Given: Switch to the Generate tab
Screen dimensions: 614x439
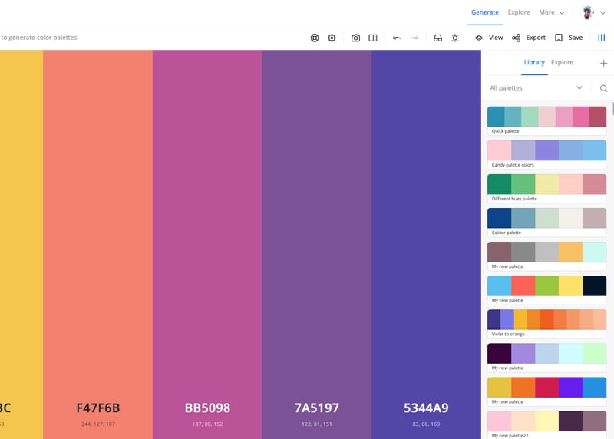Looking at the screenshot, I should click(484, 12).
